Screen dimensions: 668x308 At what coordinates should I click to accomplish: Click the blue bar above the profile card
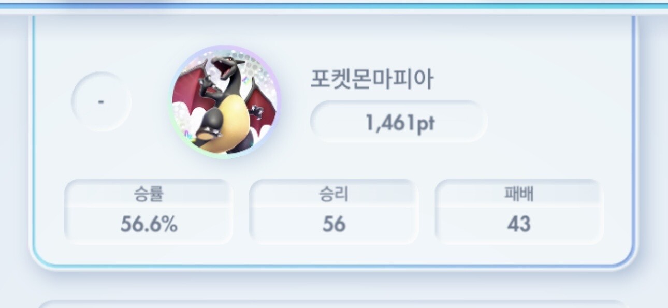tap(334, 6)
